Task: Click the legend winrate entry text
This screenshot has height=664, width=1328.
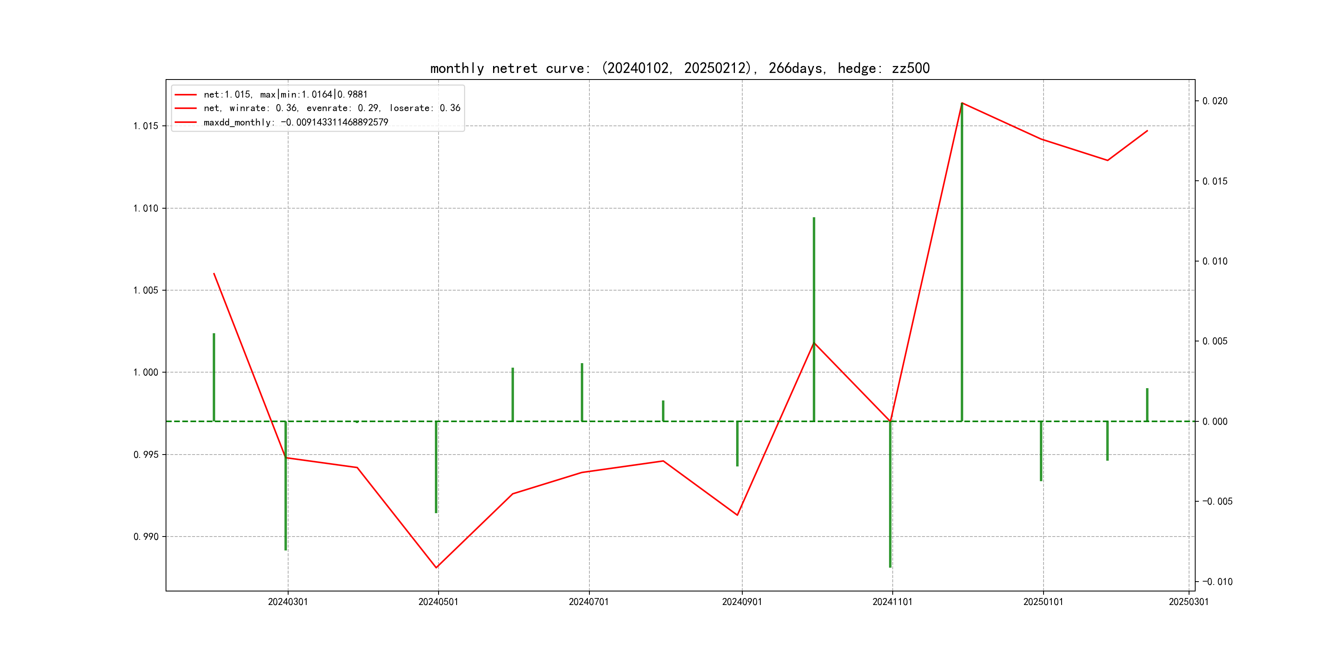Action: click(x=332, y=108)
